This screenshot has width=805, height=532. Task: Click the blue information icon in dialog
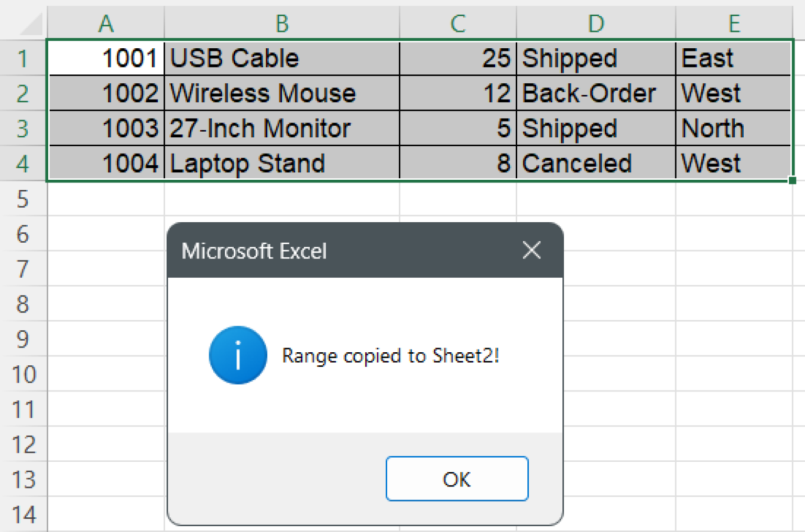[x=238, y=355]
